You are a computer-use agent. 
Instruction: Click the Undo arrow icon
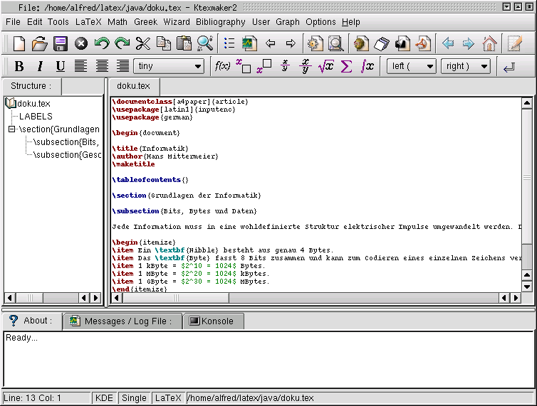click(x=102, y=44)
